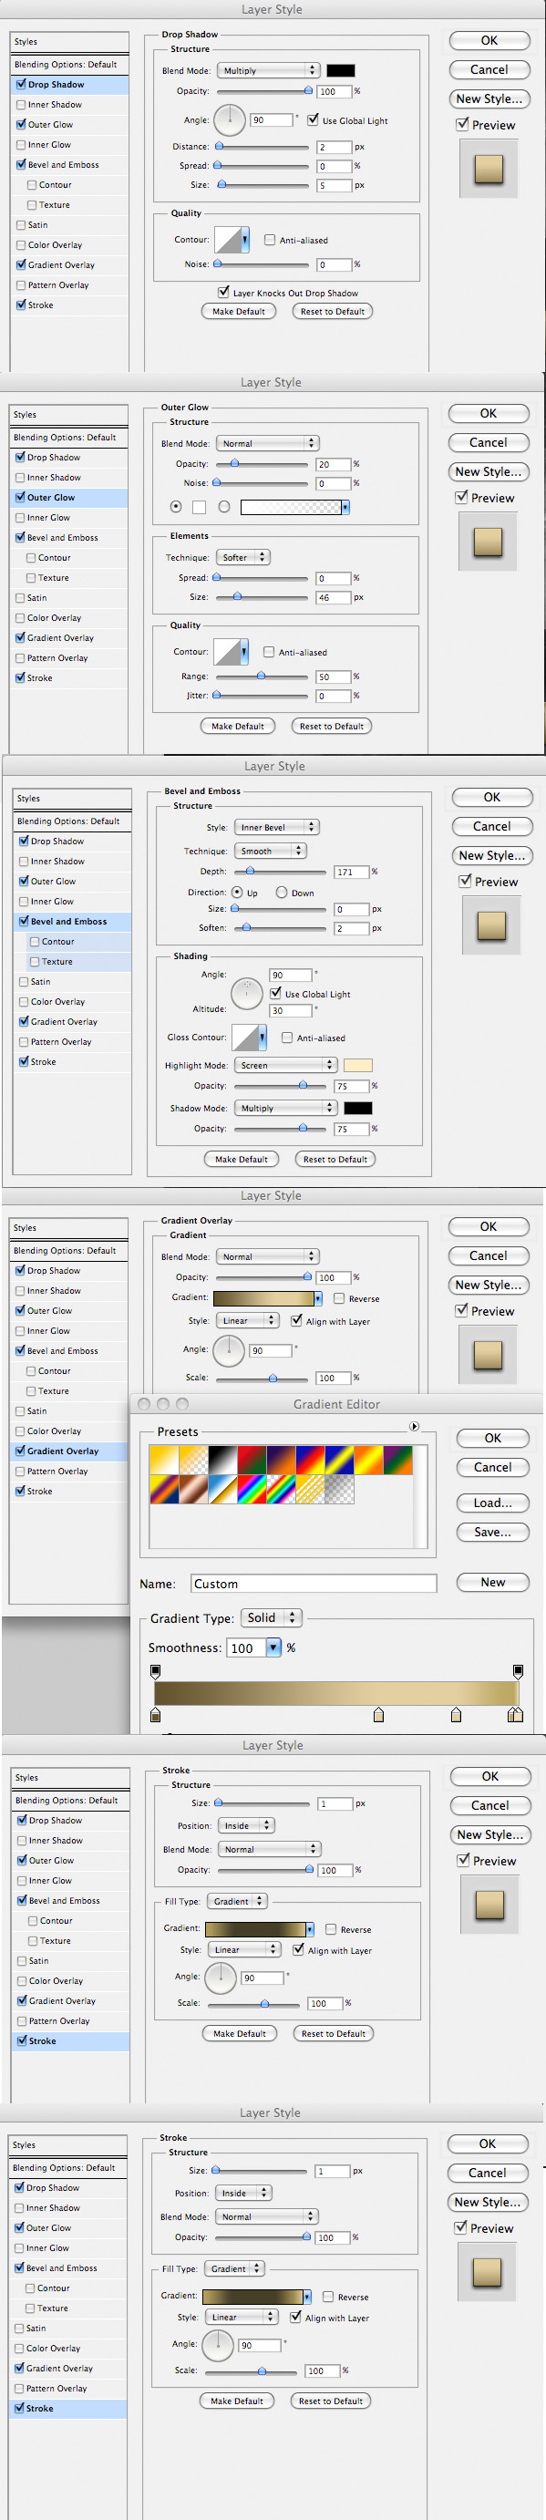The width and height of the screenshot is (546, 2520).
Task: Enable Reverse in Gradient Overlay settings
Action: [x=338, y=1298]
